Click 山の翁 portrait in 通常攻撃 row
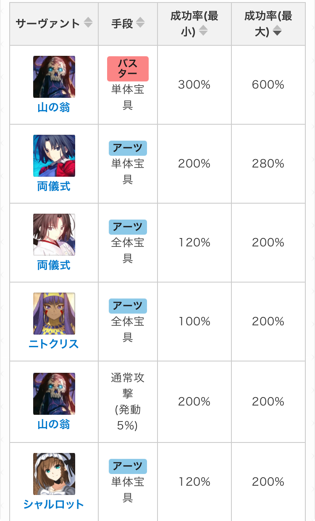Screen dimensions: 315x521 (x=54, y=394)
